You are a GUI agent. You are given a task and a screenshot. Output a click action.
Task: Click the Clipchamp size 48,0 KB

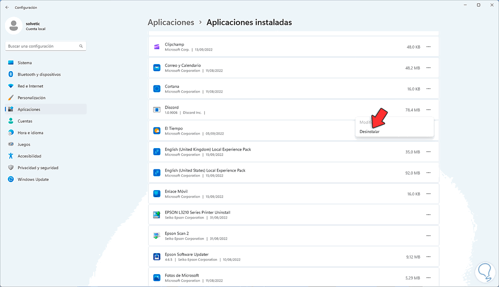coord(413,47)
